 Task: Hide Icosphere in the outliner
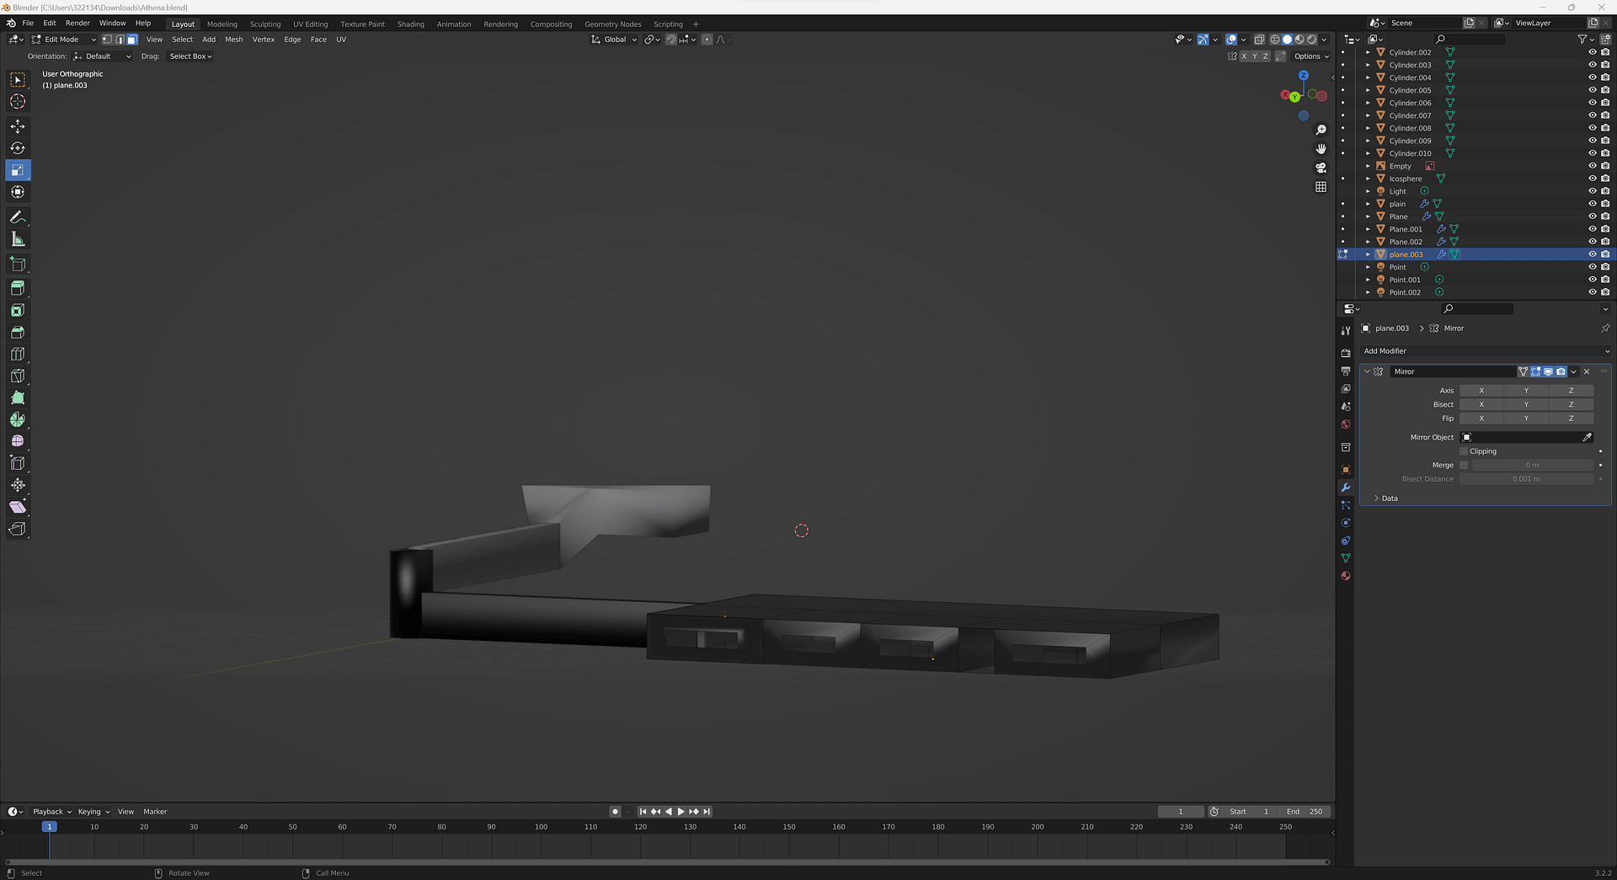[1592, 179]
